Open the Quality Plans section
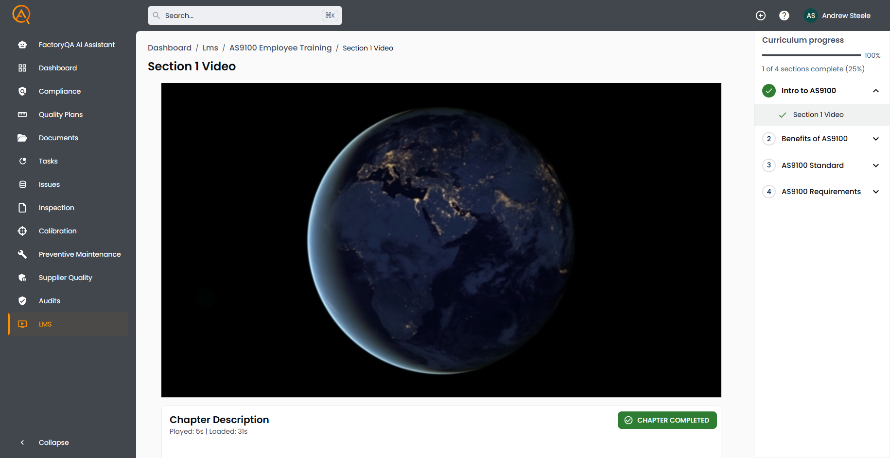Screen dimensions: 890x458 pos(61,114)
